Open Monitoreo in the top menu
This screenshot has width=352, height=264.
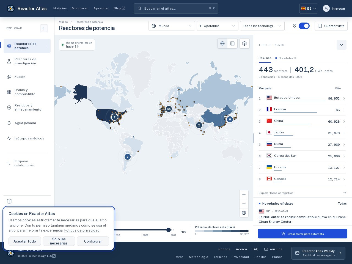pos(80,8)
